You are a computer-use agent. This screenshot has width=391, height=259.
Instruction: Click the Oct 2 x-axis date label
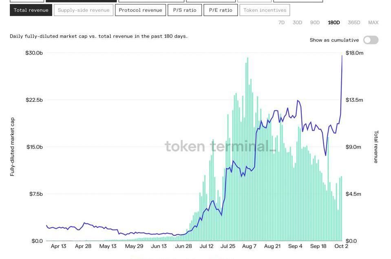coord(341,246)
